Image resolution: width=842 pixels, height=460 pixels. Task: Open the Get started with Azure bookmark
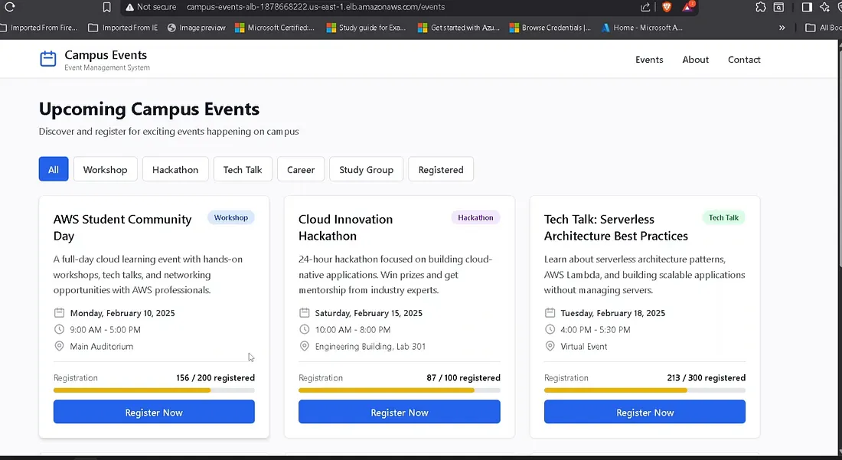tap(459, 28)
